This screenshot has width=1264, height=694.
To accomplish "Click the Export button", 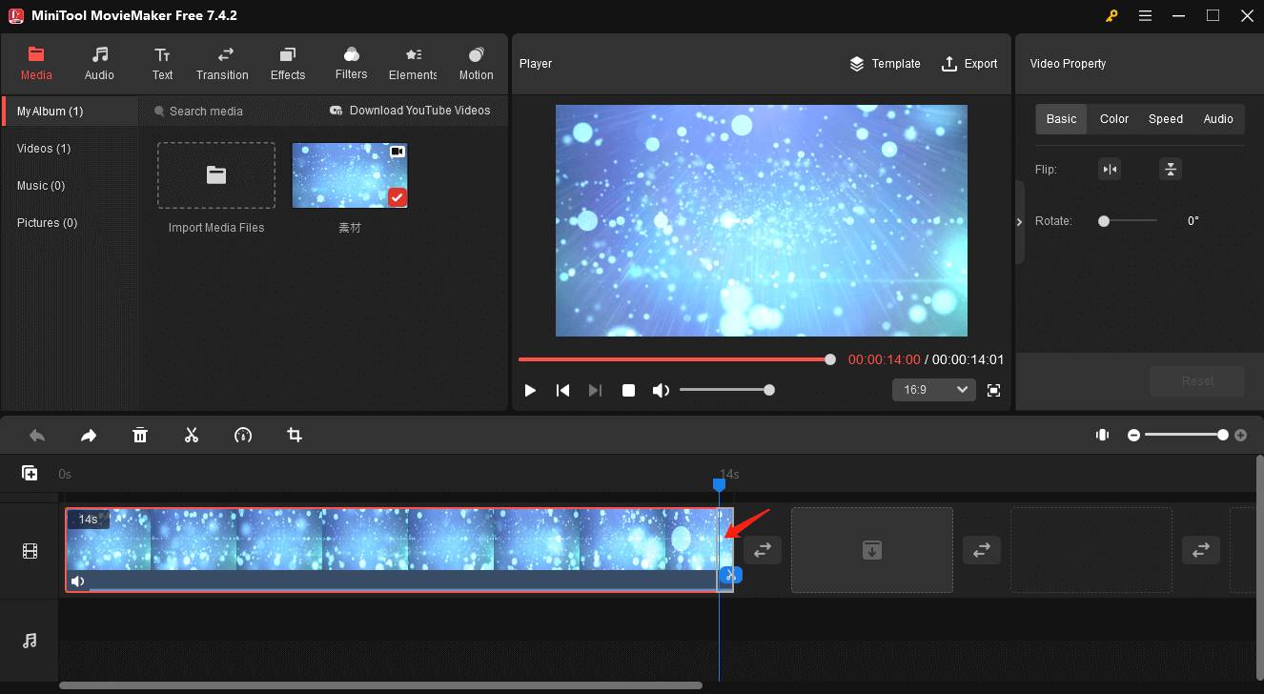I will [x=969, y=64].
